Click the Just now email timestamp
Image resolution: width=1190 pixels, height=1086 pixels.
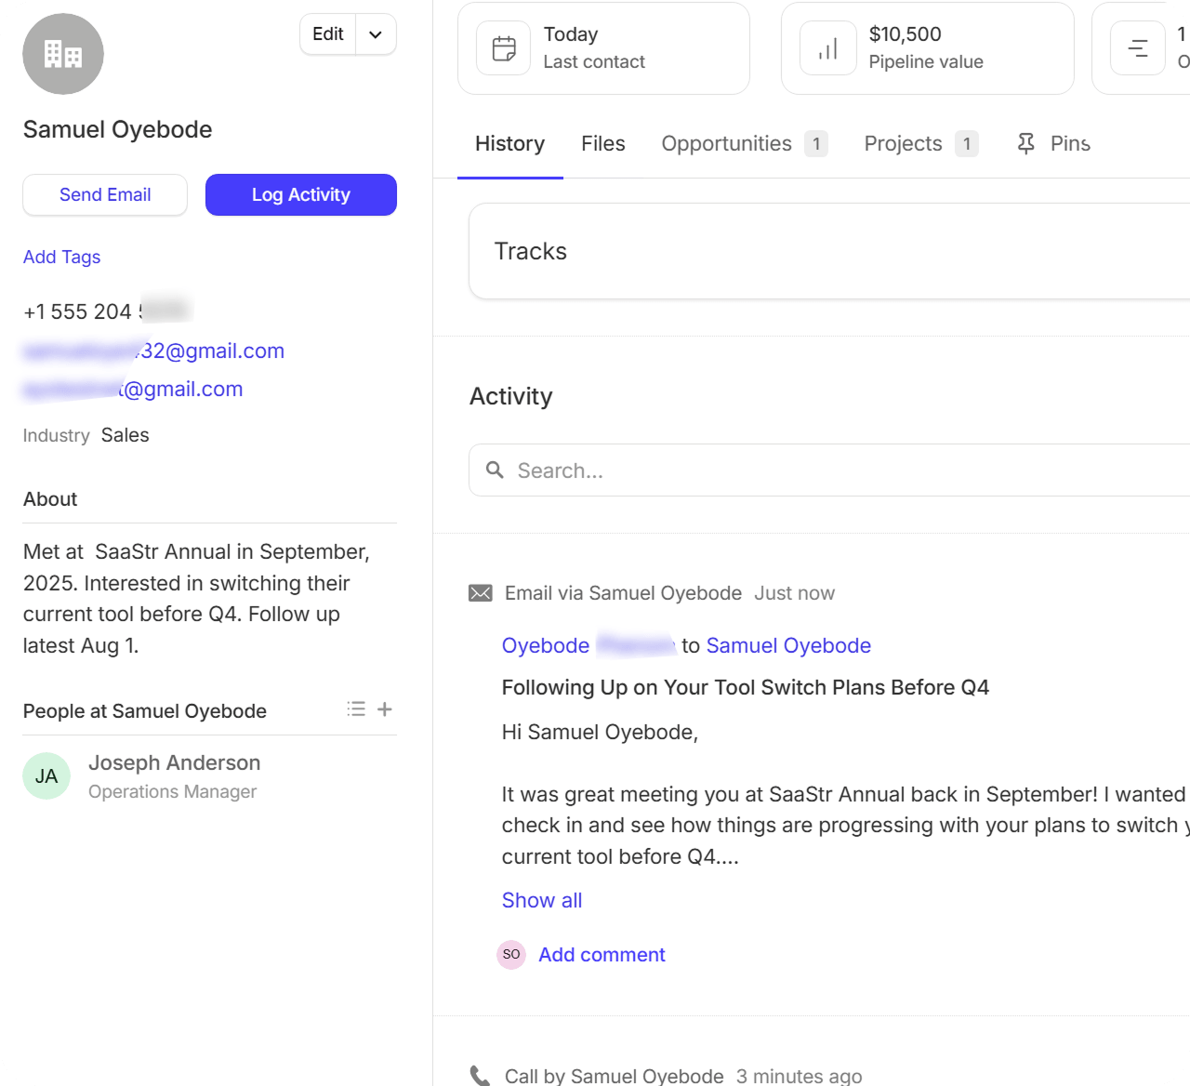pos(795,593)
